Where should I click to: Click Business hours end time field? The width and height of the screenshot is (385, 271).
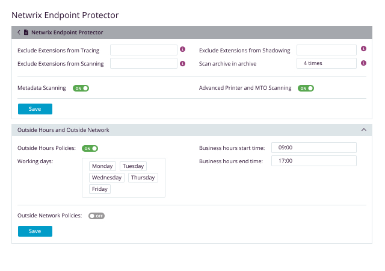click(x=314, y=161)
